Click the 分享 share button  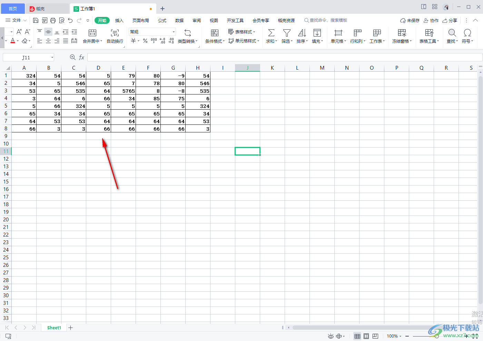pos(450,21)
